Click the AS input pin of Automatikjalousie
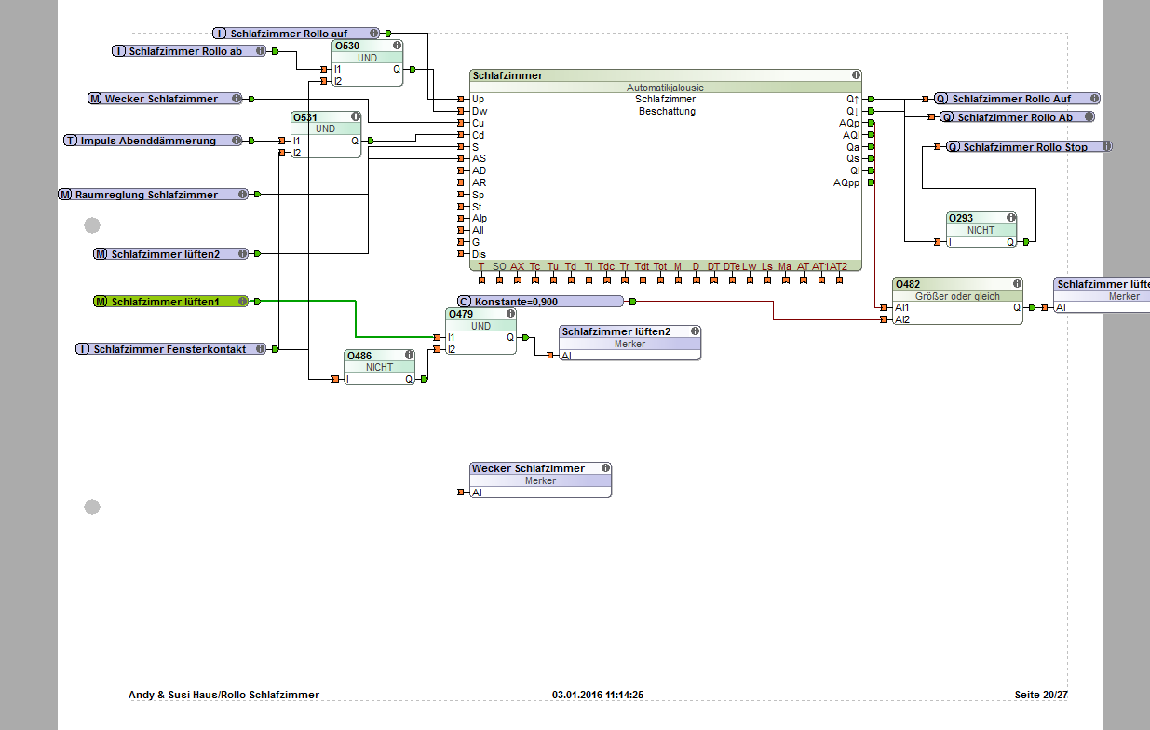The width and height of the screenshot is (1150, 730). [x=461, y=158]
